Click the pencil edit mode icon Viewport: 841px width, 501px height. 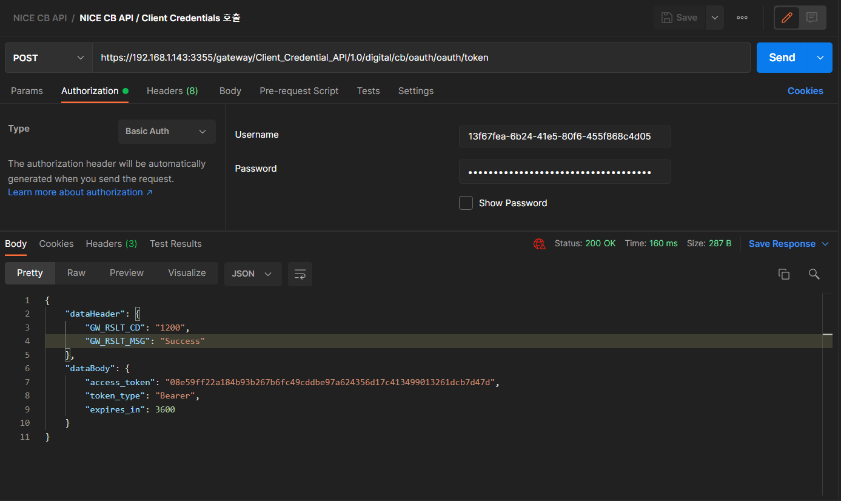pos(787,18)
